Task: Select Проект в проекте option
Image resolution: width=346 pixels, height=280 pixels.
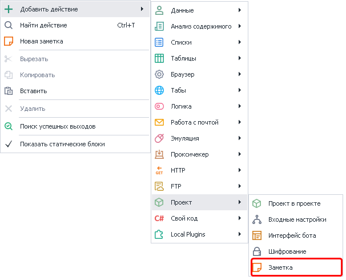Action: 294,203
